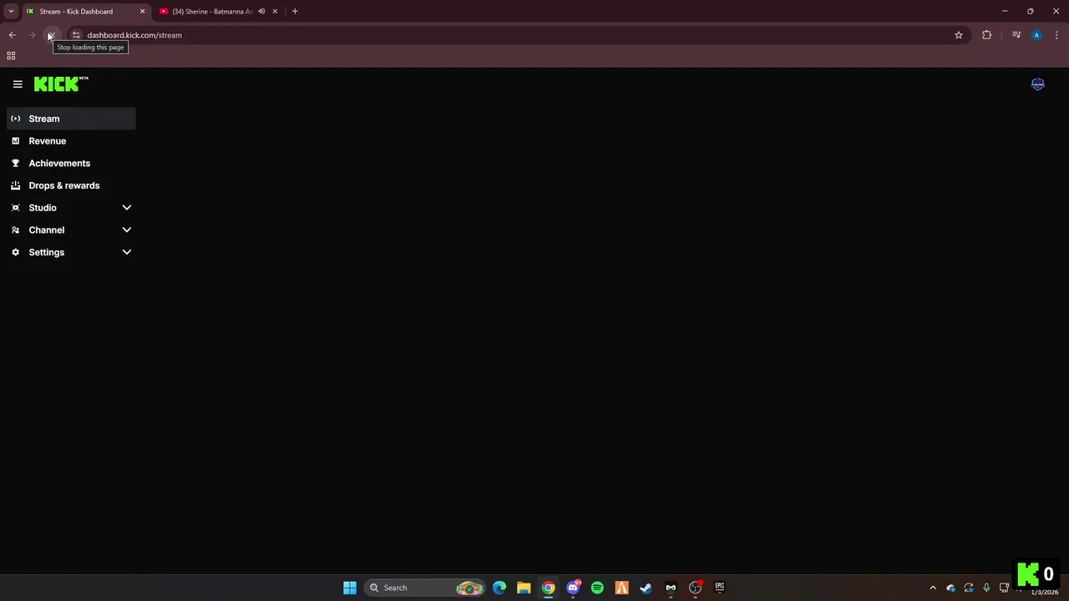Click the Stream broadcast icon
Image resolution: width=1069 pixels, height=601 pixels.
click(x=15, y=119)
